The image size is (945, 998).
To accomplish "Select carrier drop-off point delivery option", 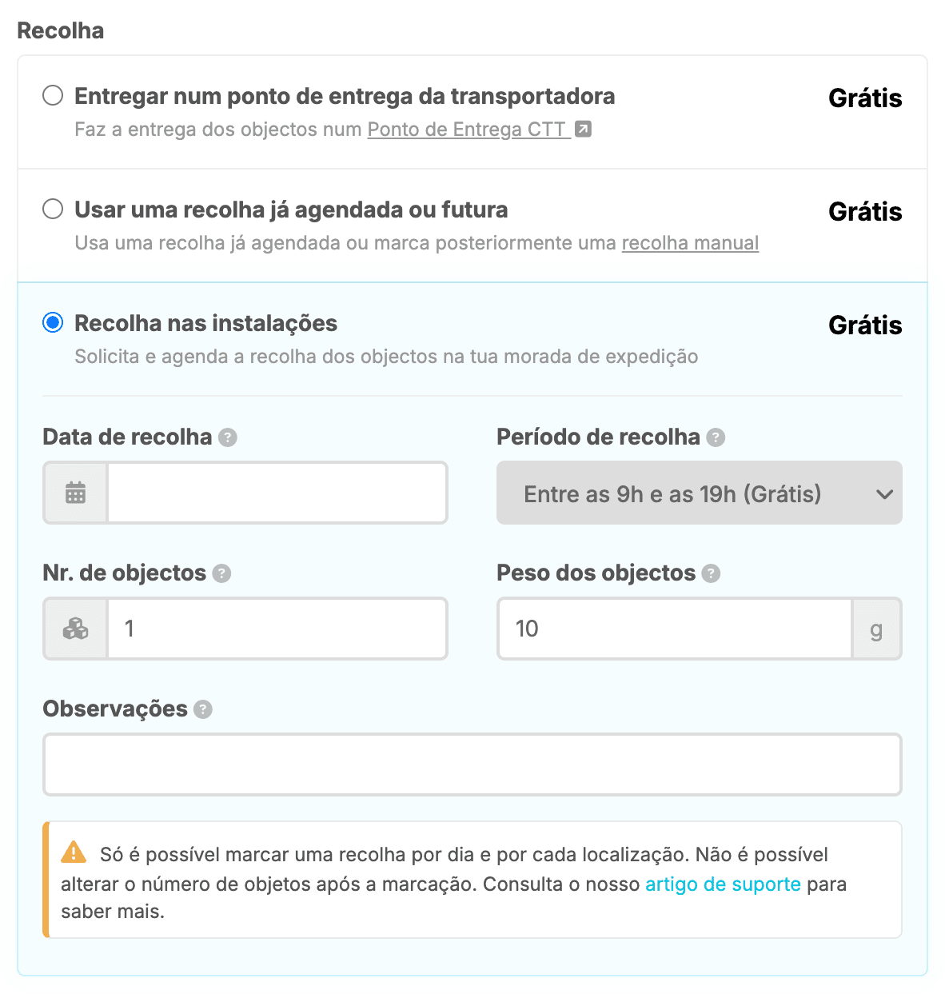I will pos(53,96).
